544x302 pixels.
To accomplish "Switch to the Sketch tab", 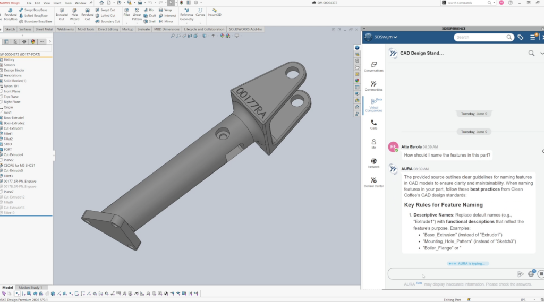I will coord(10,29).
